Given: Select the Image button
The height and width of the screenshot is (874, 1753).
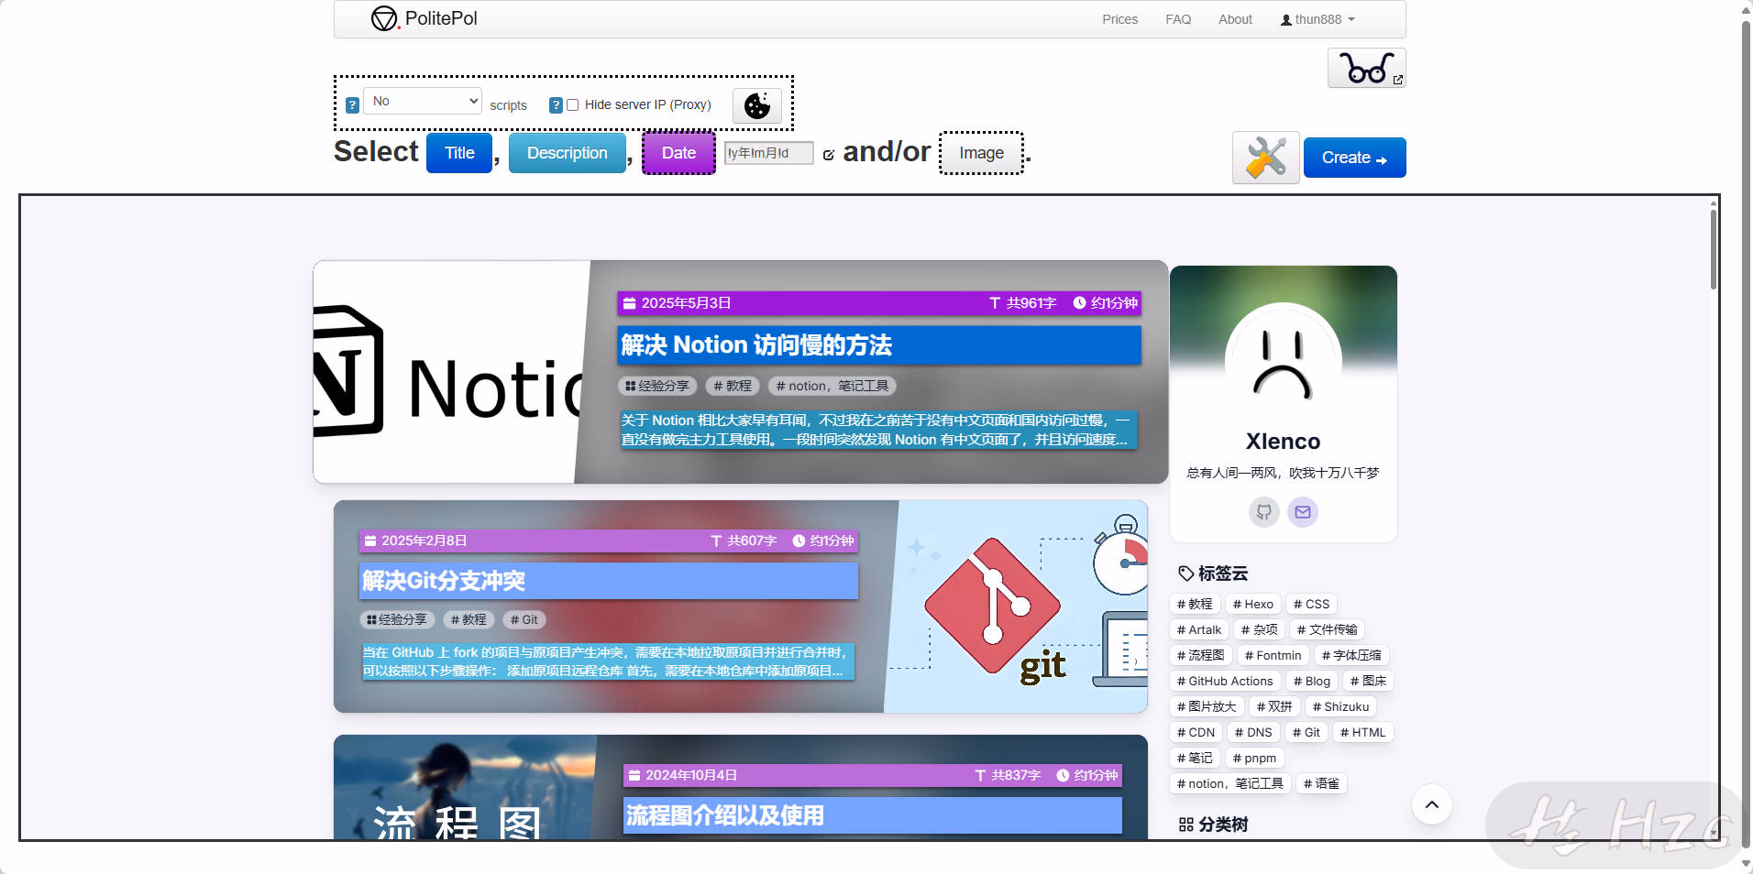Looking at the screenshot, I should click(981, 153).
